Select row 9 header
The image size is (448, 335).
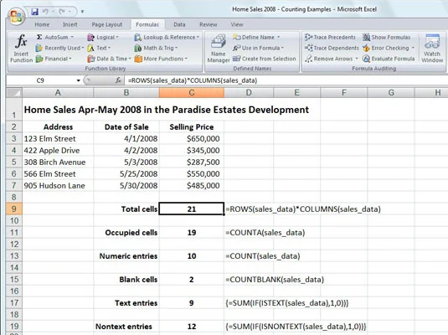tap(14, 209)
